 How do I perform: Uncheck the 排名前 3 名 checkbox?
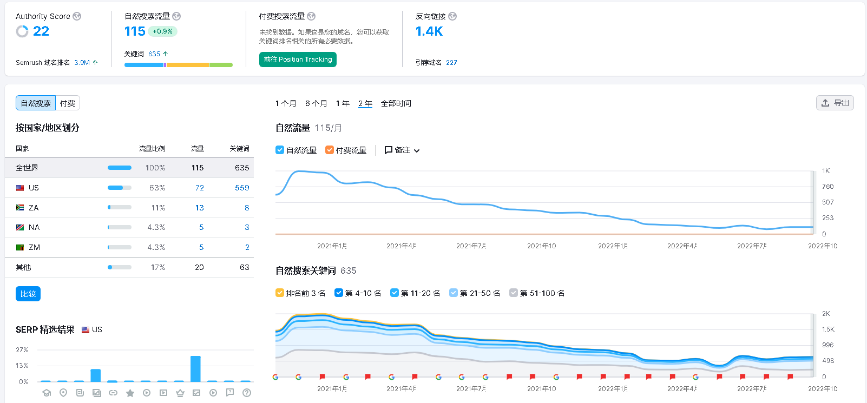pyautogui.click(x=280, y=293)
